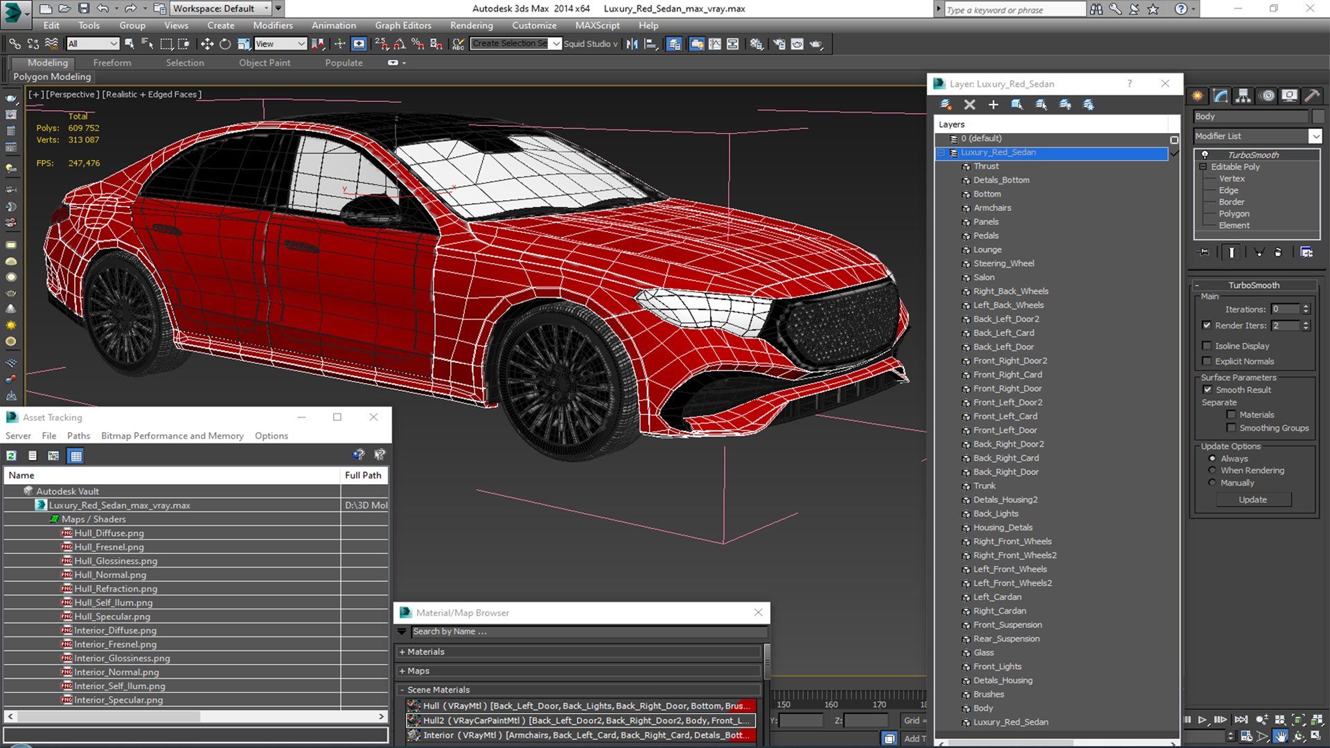Open Paths menu in Asset Tracking
The height and width of the screenshot is (748, 1330).
point(78,436)
